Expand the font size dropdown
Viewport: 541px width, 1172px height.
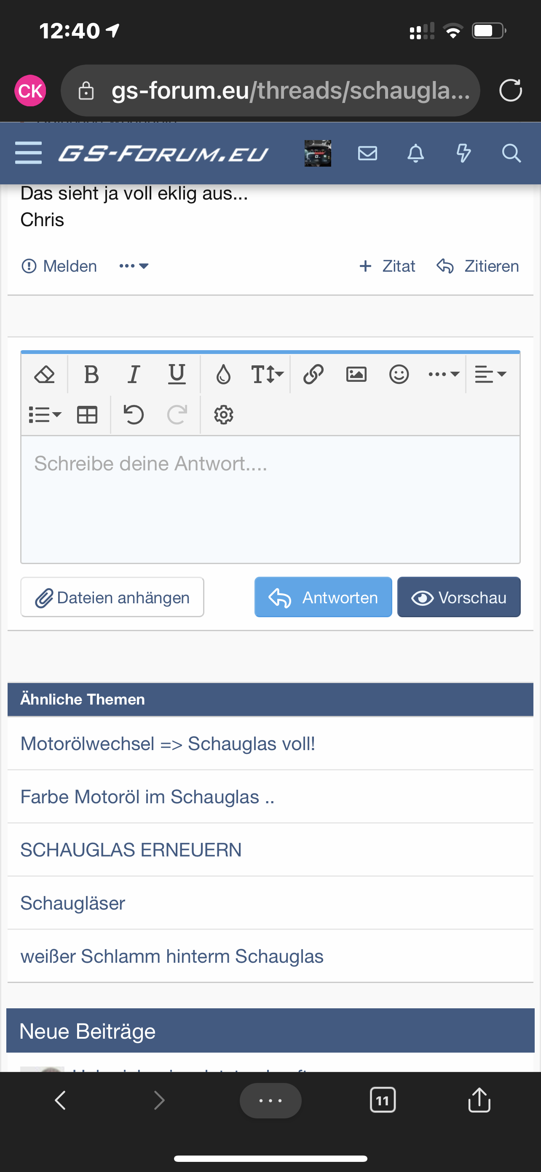coord(267,375)
